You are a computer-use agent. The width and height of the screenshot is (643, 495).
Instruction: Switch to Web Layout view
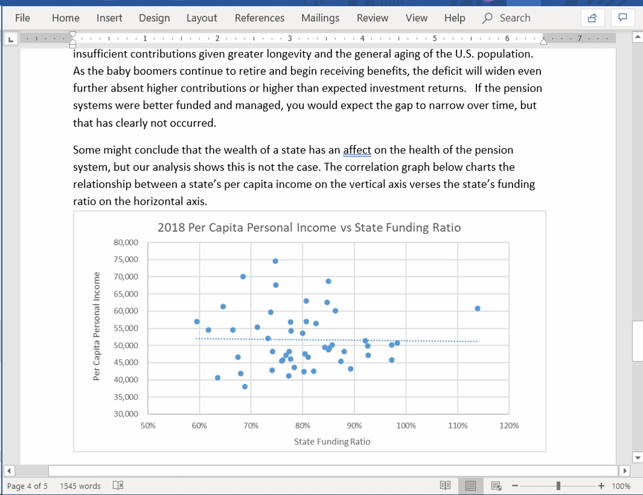coord(496,485)
